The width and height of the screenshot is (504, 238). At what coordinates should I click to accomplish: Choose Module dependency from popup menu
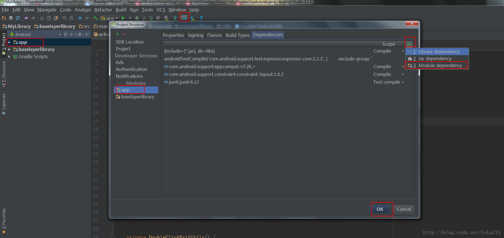pyautogui.click(x=437, y=65)
